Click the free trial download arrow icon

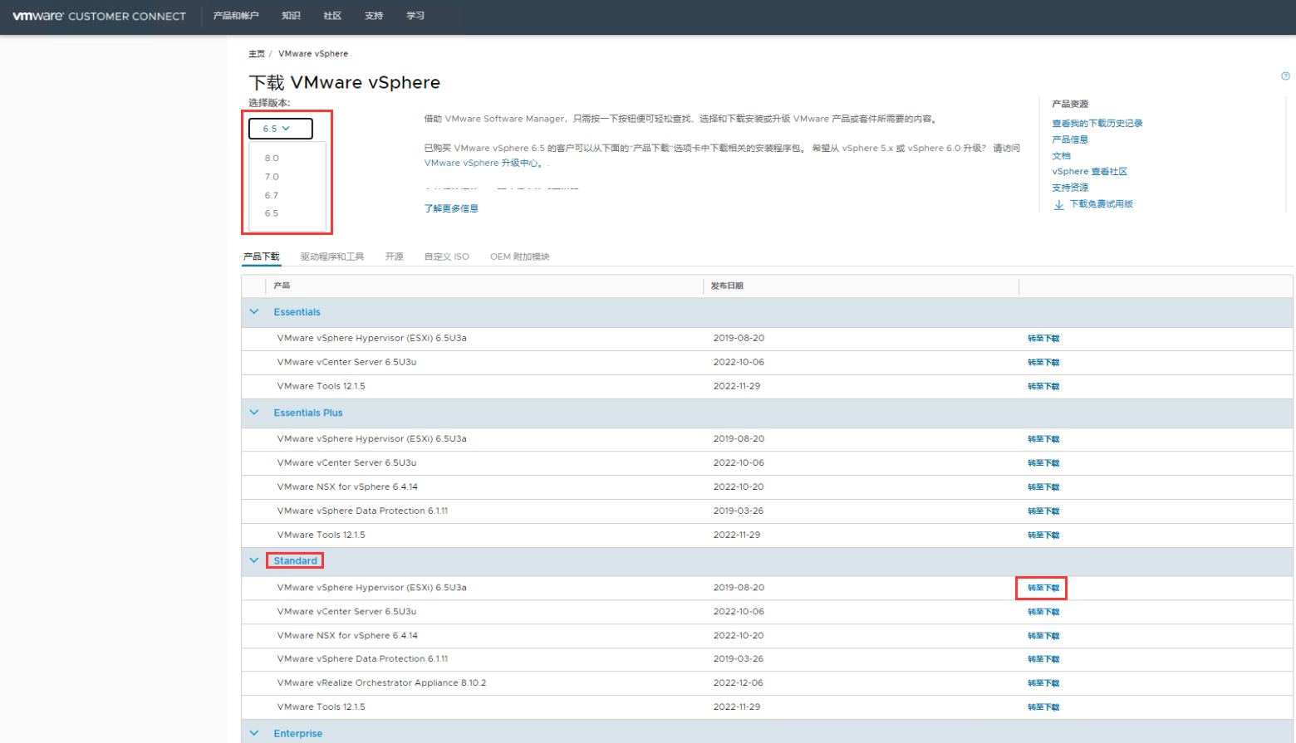pos(1058,204)
